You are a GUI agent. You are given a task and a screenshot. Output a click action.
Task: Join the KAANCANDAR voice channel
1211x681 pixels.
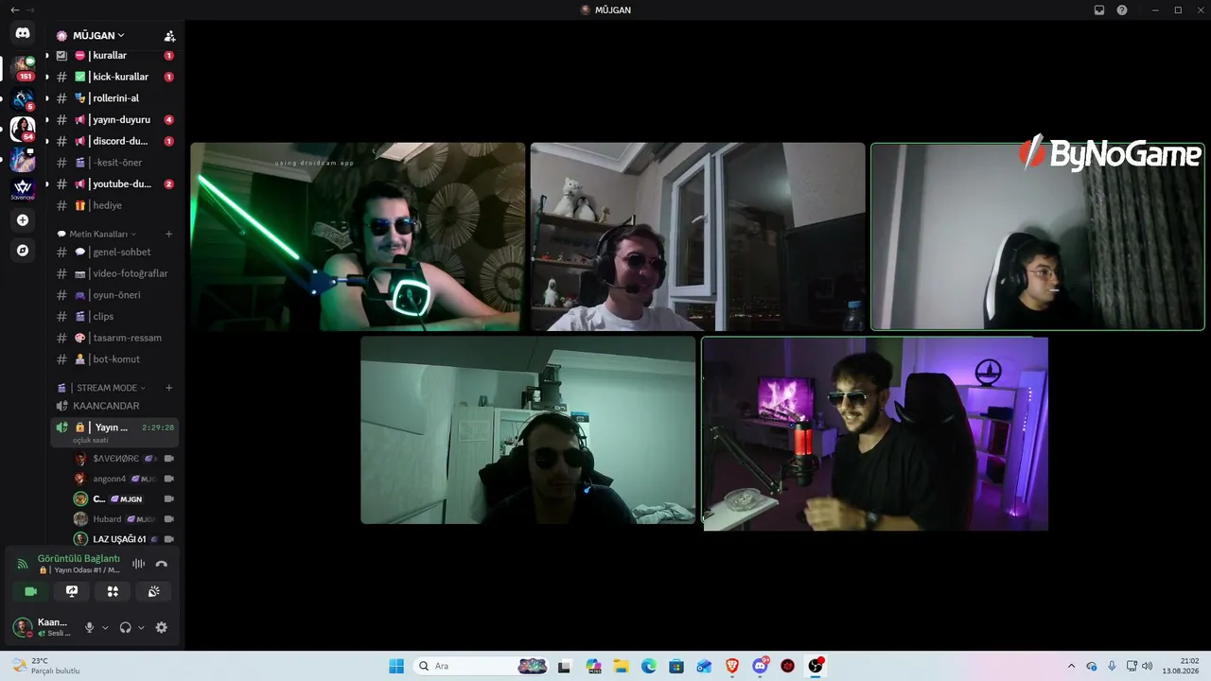(x=115, y=406)
